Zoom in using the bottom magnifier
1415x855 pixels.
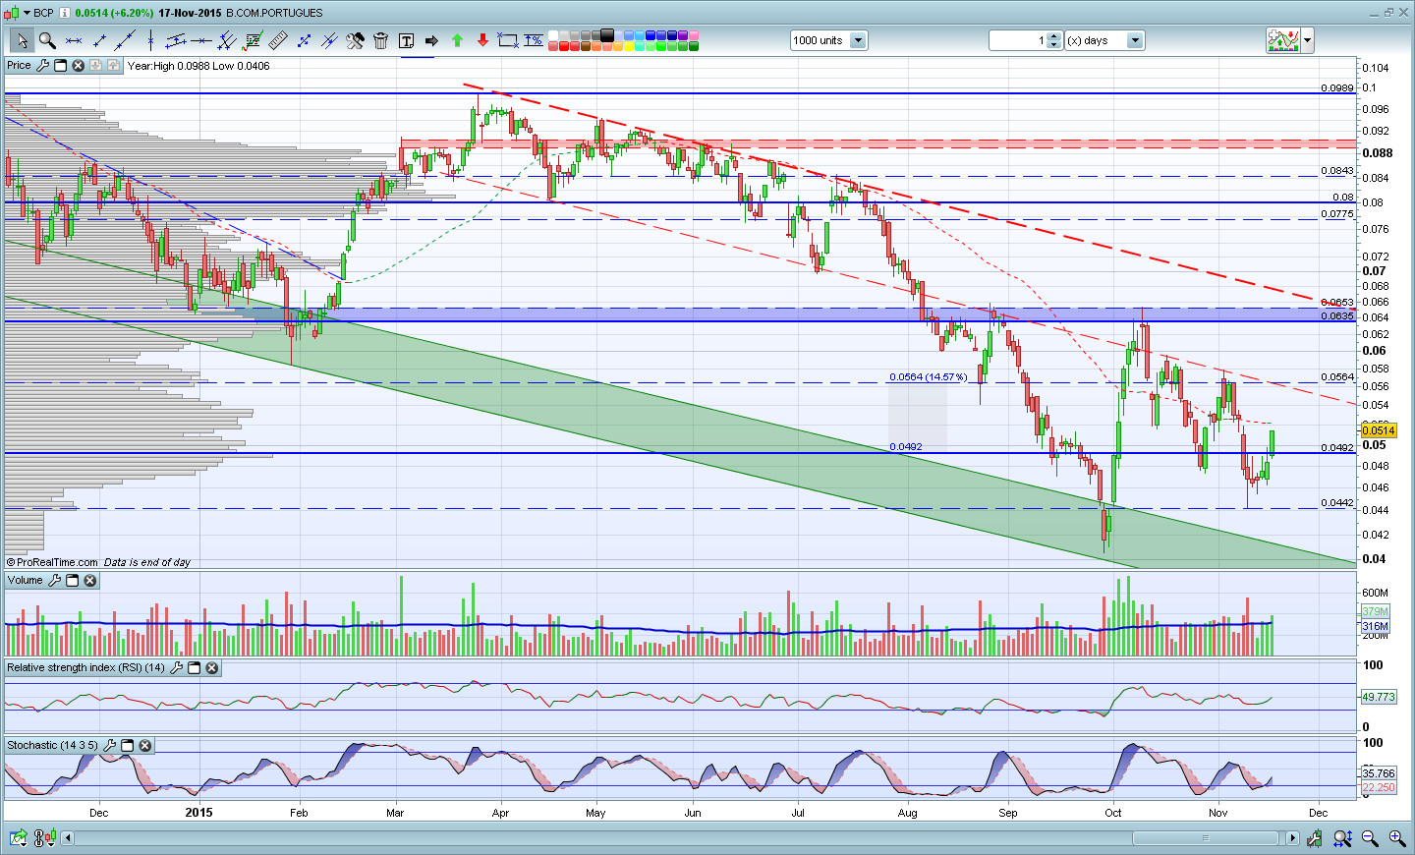(1396, 838)
